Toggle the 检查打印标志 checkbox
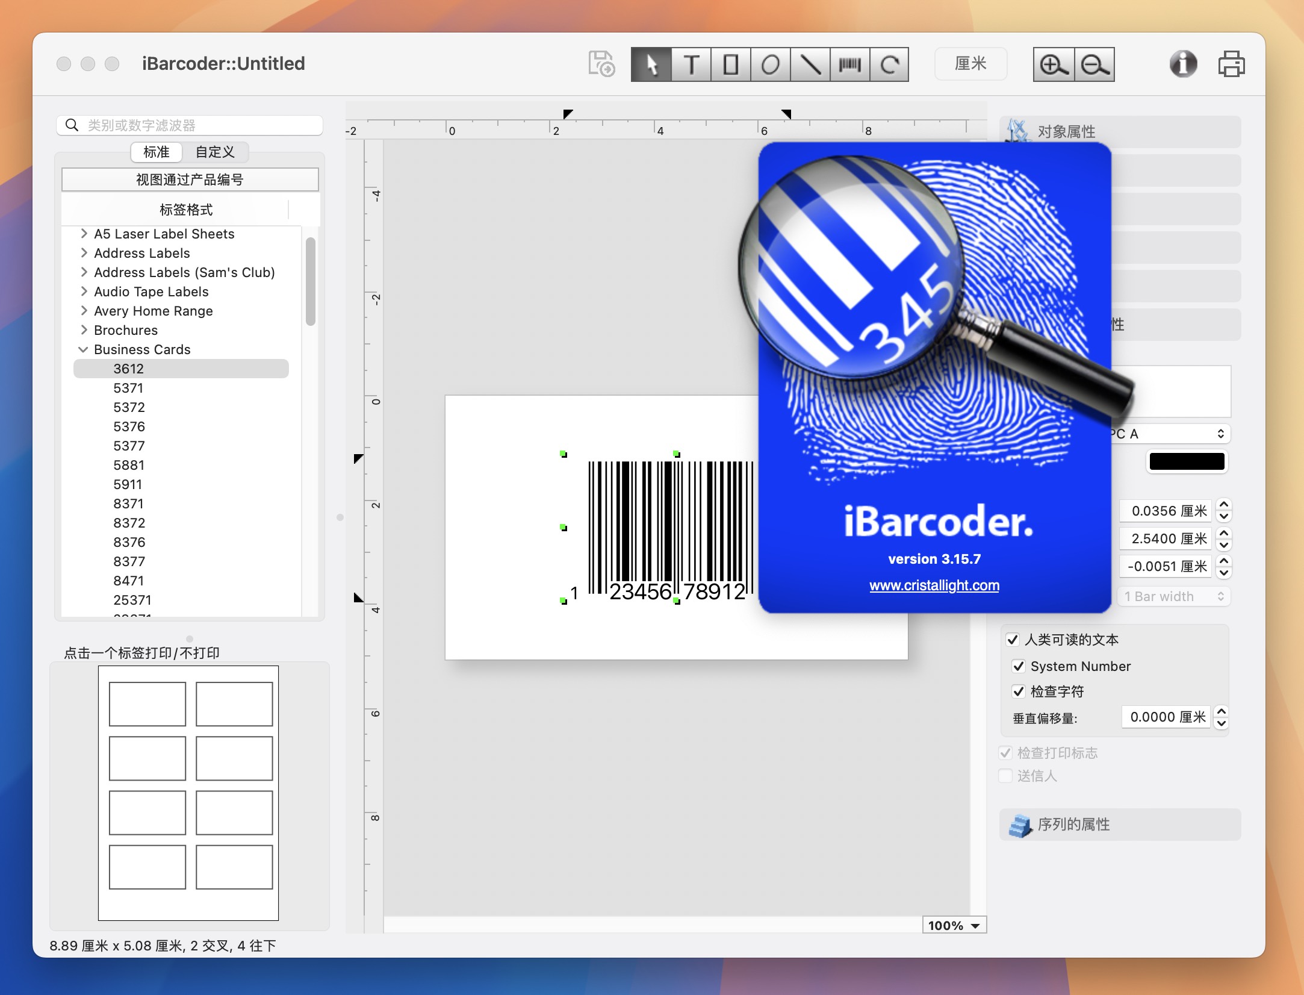Image resolution: width=1304 pixels, height=995 pixels. point(1005,753)
